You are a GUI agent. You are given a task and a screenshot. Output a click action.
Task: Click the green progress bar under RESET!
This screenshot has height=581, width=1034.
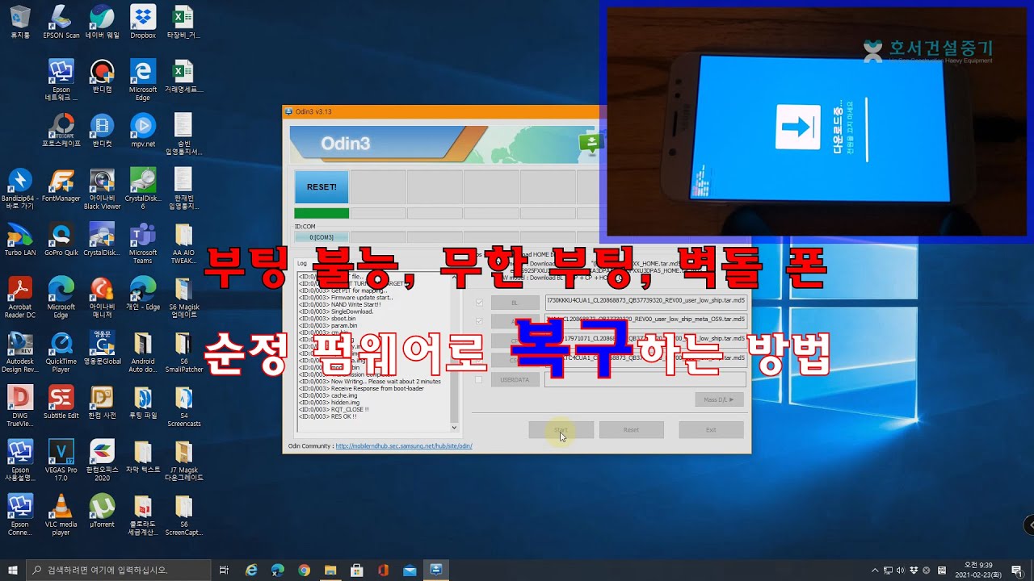coord(322,213)
